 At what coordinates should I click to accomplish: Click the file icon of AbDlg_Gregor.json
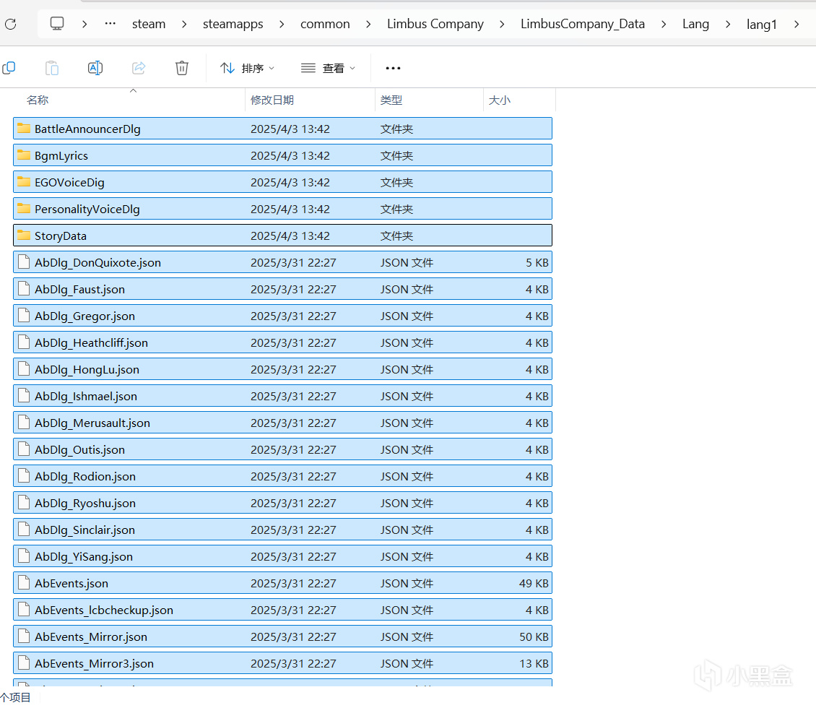click(x=23, y=316)
